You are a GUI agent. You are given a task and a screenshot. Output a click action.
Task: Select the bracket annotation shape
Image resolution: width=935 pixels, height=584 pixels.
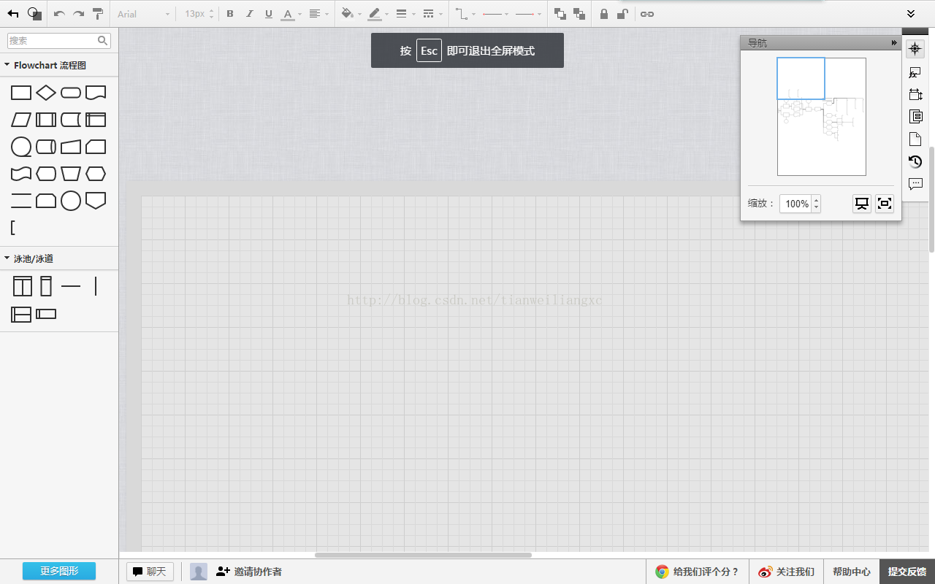click(13, 228)
